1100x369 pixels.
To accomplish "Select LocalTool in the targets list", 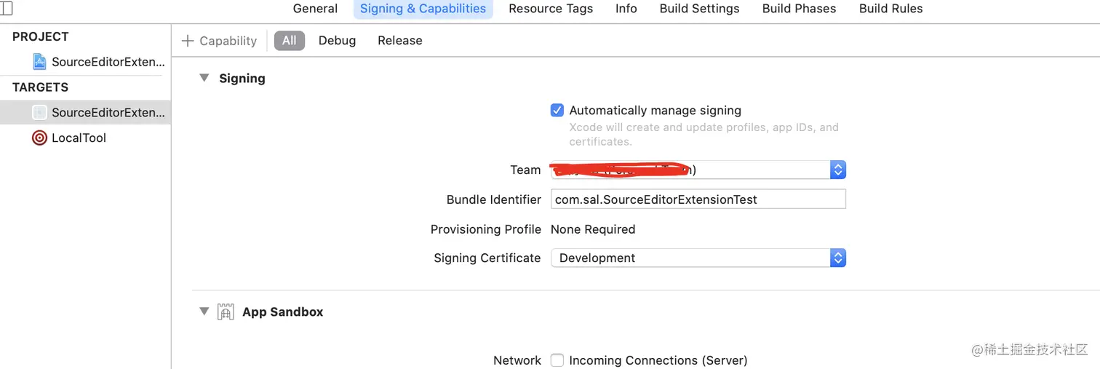I will 79,138.
